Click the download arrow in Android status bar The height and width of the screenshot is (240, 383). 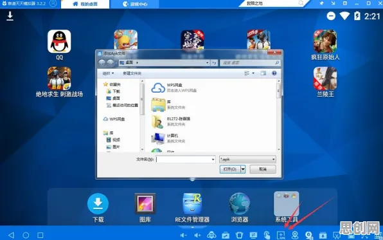tap(10, 16)
